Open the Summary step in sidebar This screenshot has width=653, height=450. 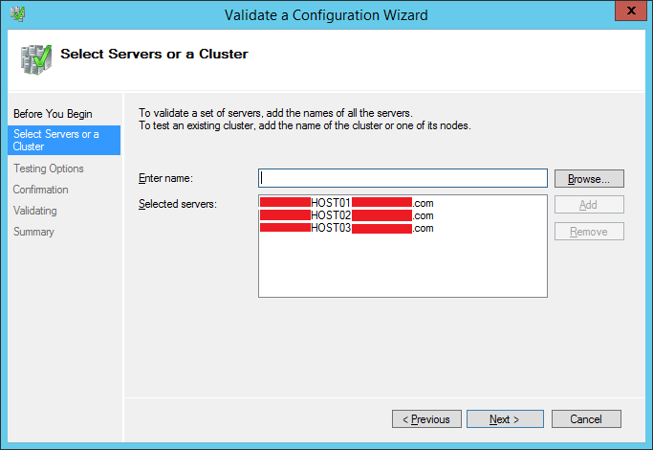point(34,232)
